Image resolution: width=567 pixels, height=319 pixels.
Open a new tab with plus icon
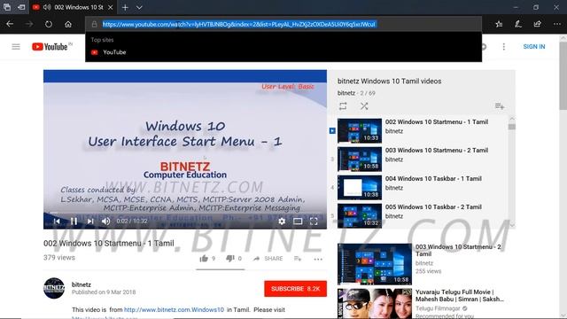tap(125, 7)
